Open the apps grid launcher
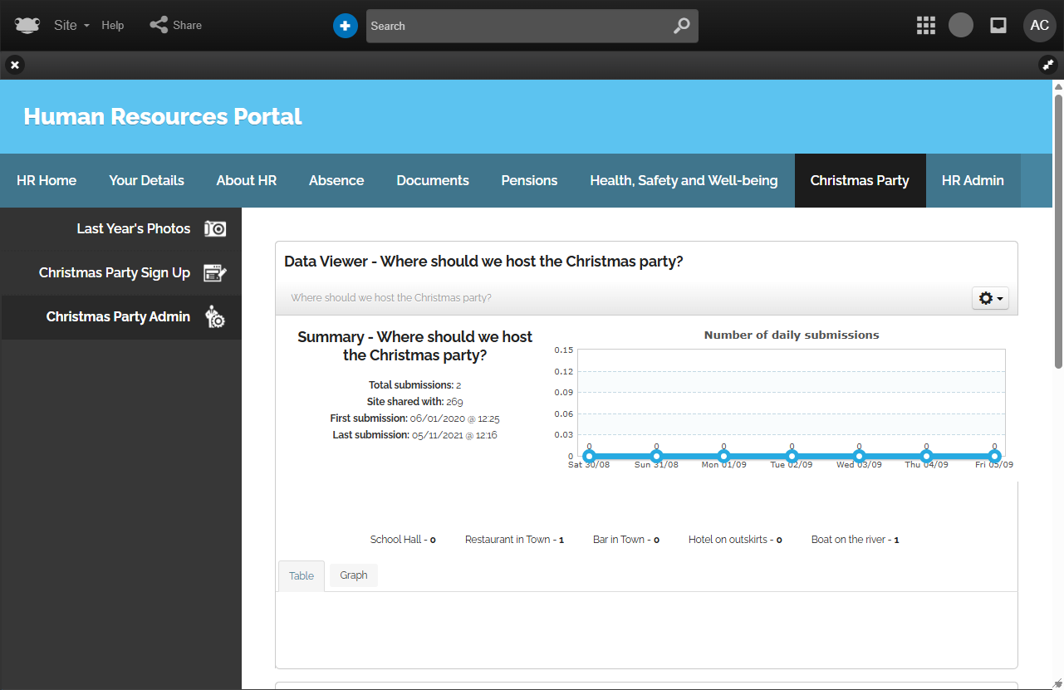 (x=925, y=26)
